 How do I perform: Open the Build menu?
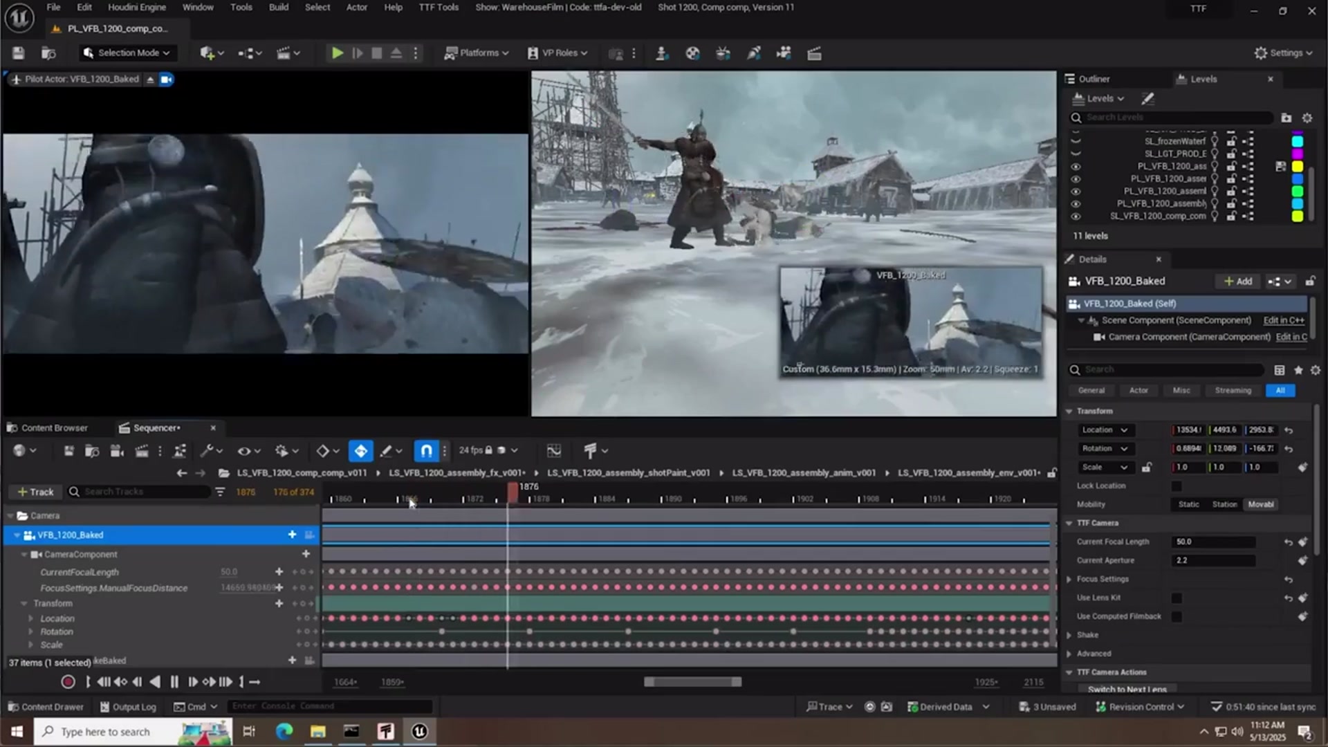(279, 8)
